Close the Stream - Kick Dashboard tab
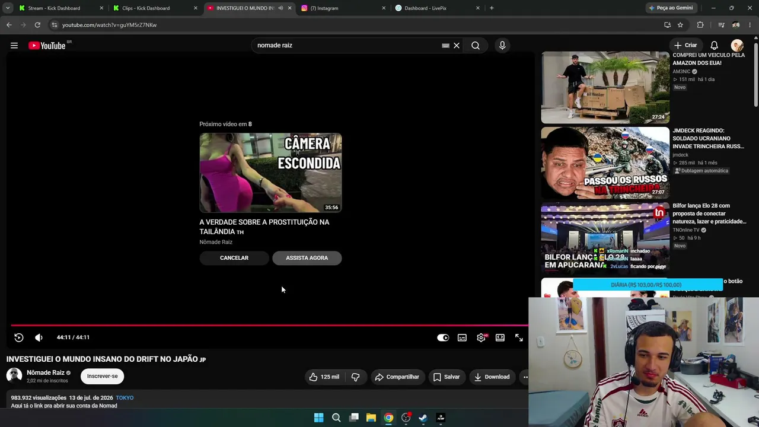The width and height of the screenshot is (759, 427). (x=101, y=8)
